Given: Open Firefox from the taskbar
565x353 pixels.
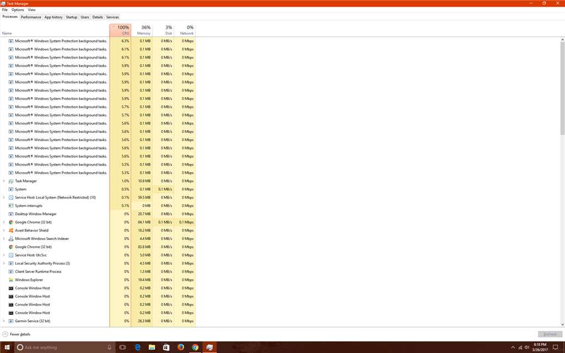Looking at the screenshot, I should [180, 347].
